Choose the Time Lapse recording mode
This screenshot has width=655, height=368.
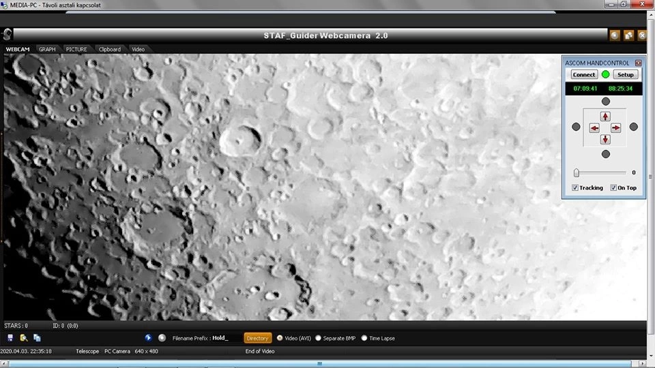[x=364, y=338]
